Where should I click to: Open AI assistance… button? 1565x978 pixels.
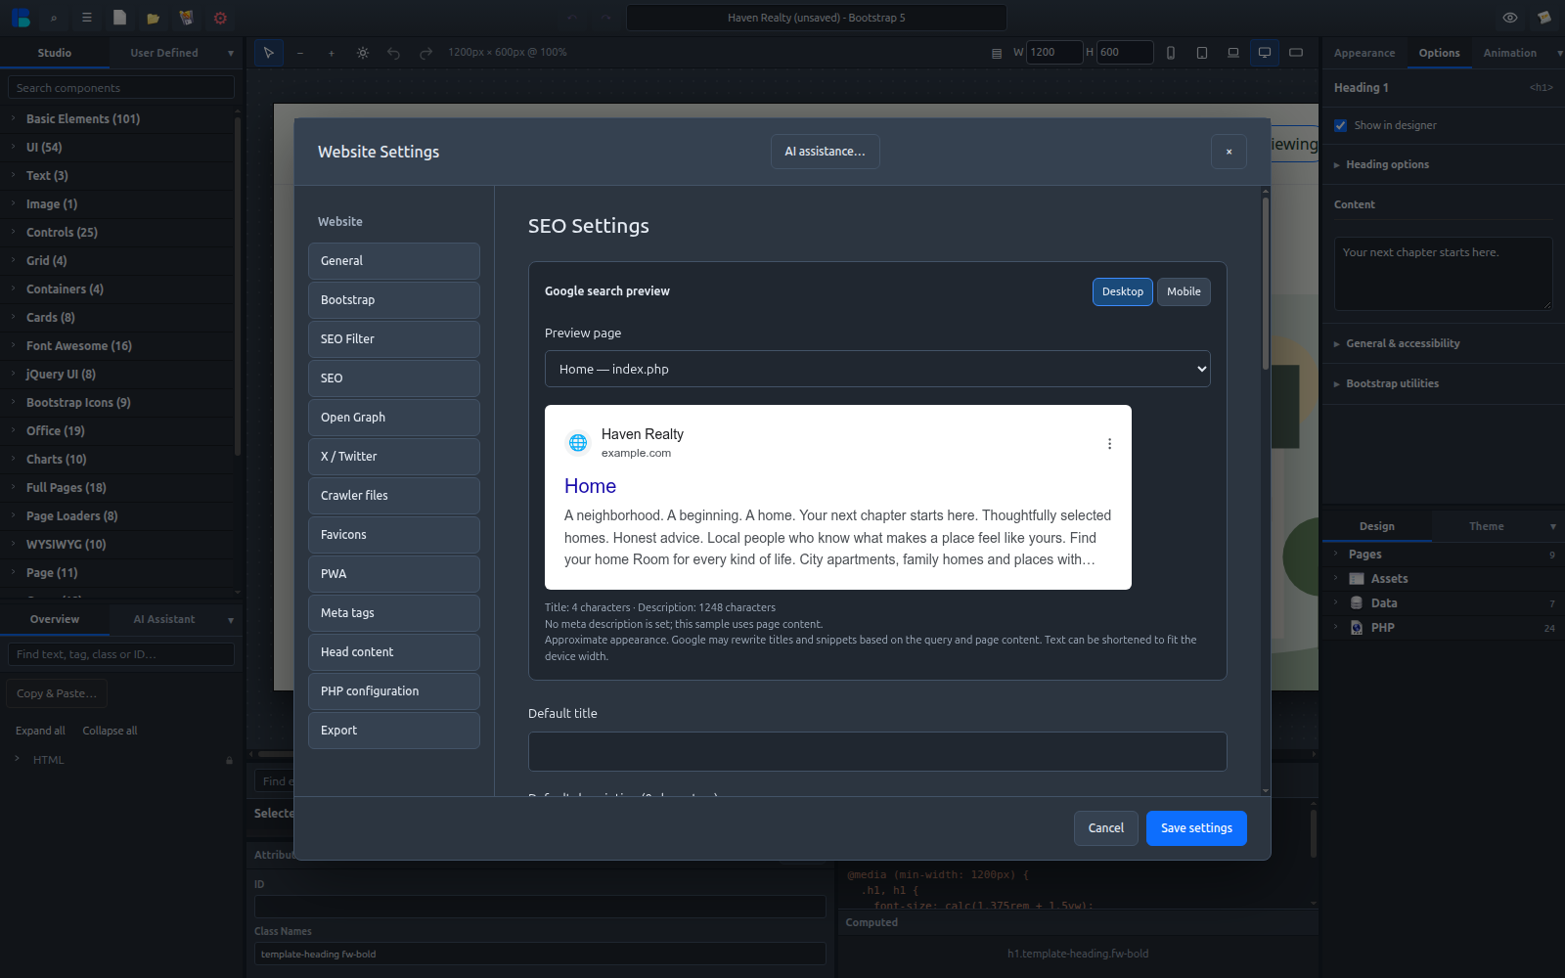tap(825, 152)
